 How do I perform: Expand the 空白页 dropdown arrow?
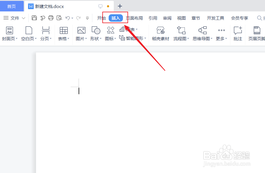point(36,39)
